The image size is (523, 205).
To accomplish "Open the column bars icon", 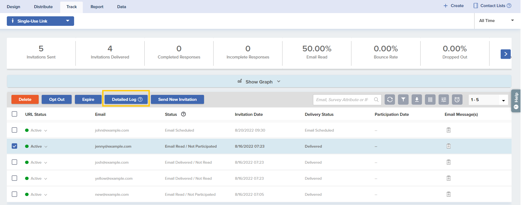I will 430,100.
